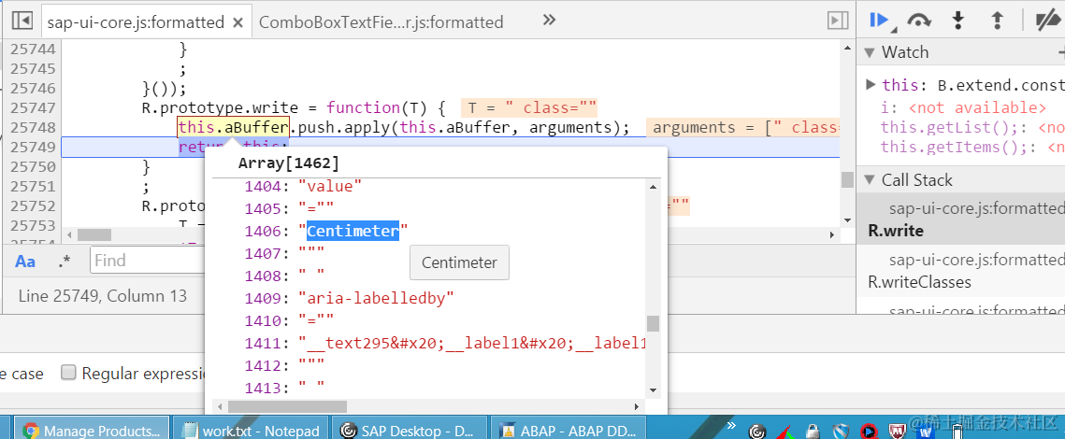Screen dimensions: 1065x439
Task: Click line number 25749 gutter
Action: pos(34,148)
